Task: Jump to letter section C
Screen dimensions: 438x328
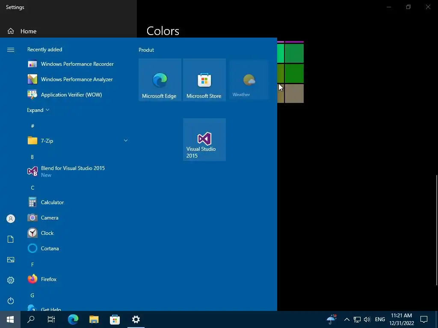Action: click(33, 188)
